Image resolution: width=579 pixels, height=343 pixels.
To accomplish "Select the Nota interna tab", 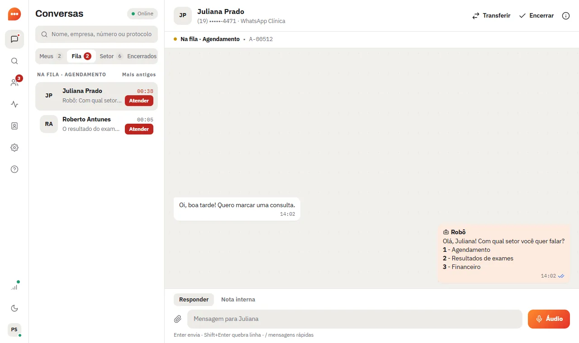I will (238, 300).
